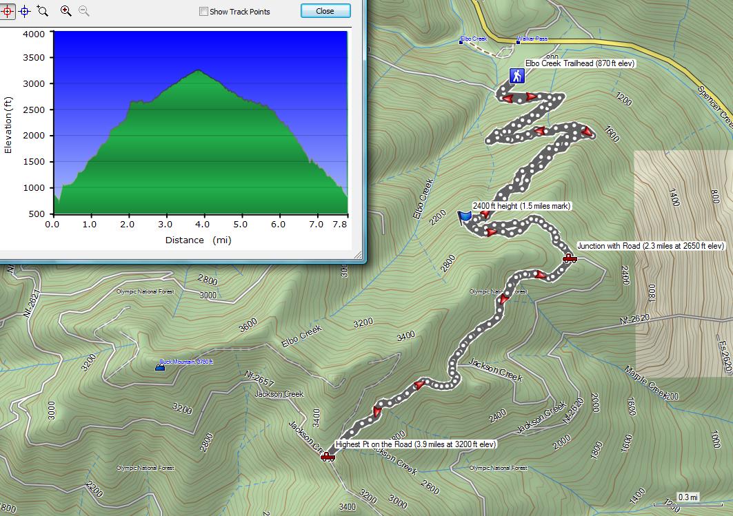Click the Junction with Road truck icon
This screenshot has height=516, width=733.
570,258
